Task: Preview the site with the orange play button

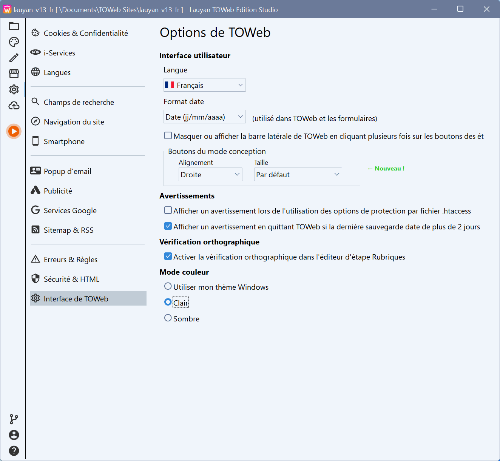Action: pos(14,131)
